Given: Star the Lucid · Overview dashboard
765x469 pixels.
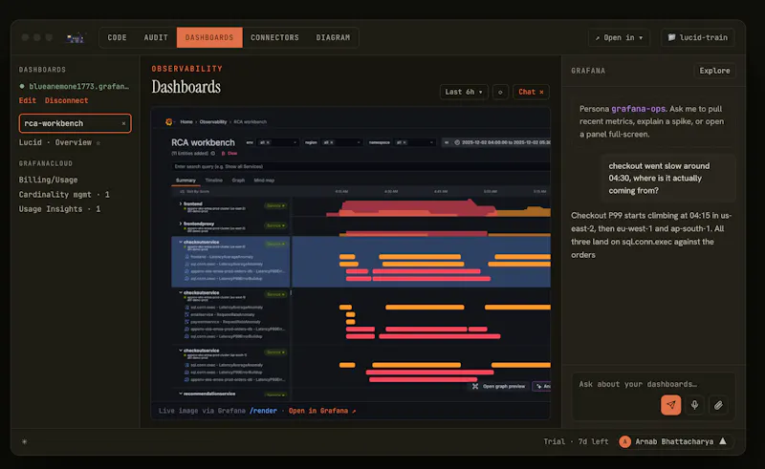Looking at the screenshot, I should (98, 143).
